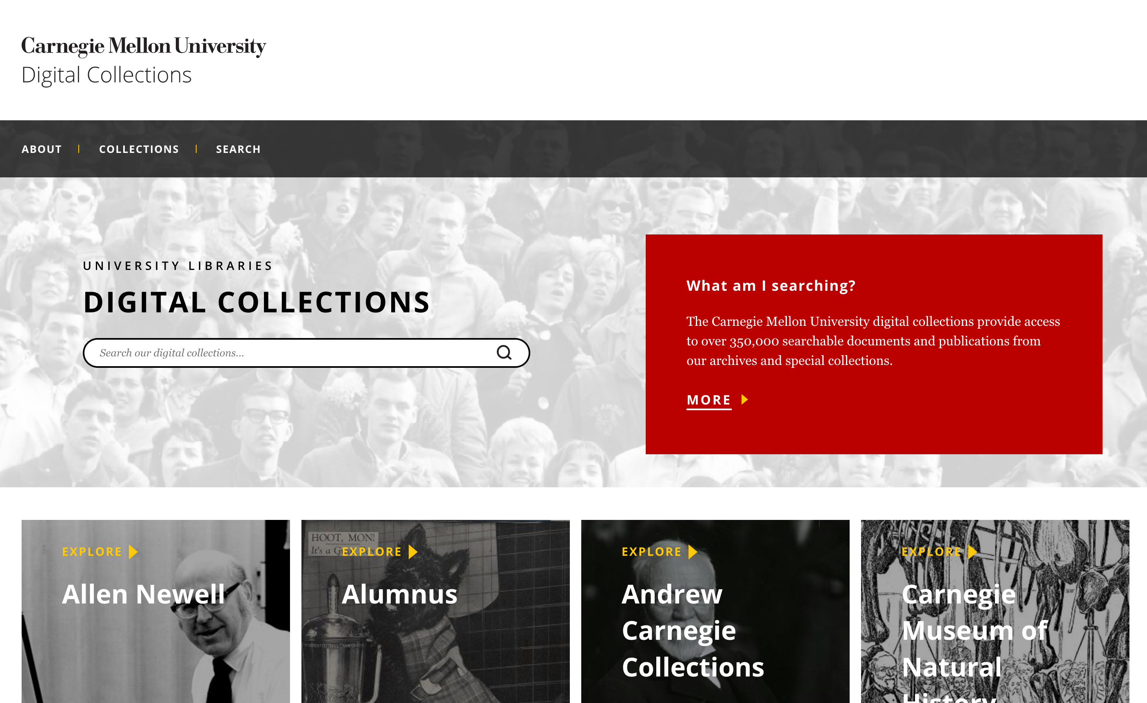Click the EXPLORE arrow on Andrew Carnegie Collections
Viewport: 1147px width, 703px height.
click(x=693, y=552)
